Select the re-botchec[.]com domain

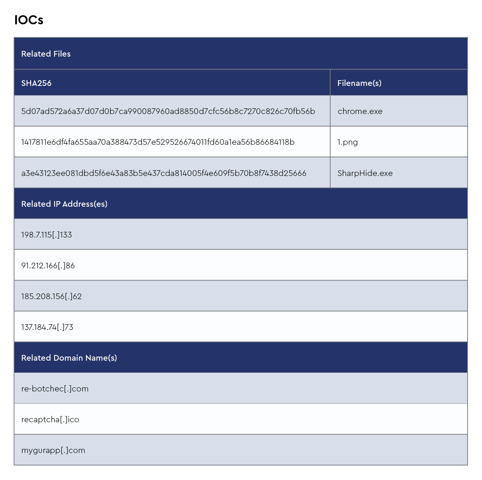click(55, 389)
